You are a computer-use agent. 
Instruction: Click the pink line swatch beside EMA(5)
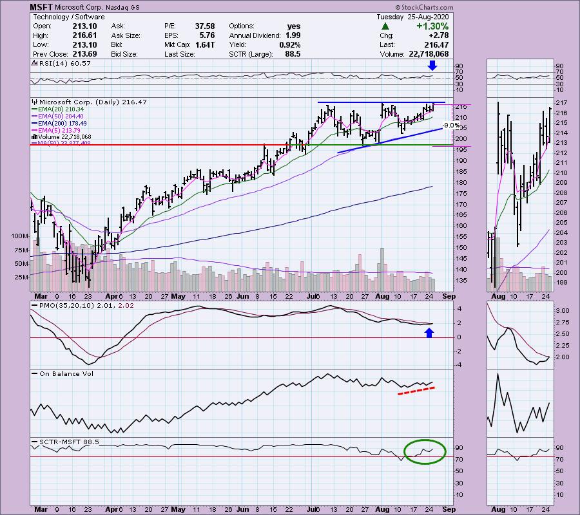[35, 131]
